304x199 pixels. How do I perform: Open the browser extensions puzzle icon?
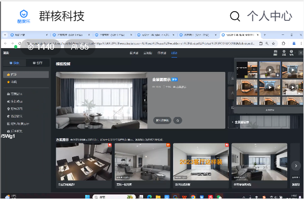tap(283, 44)
